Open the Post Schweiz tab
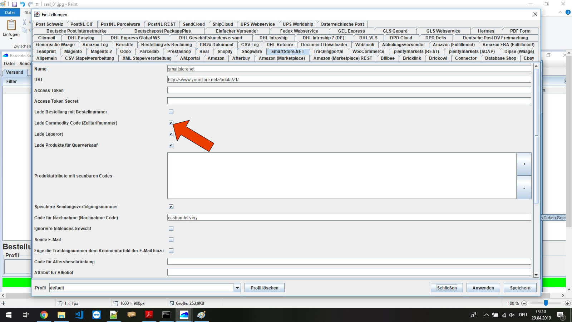The image size is (572, 322). pyautogui.click(x=49, y=24)
